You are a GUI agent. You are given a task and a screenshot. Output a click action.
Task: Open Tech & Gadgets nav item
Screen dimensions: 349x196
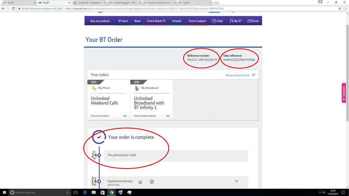[197, 21]
